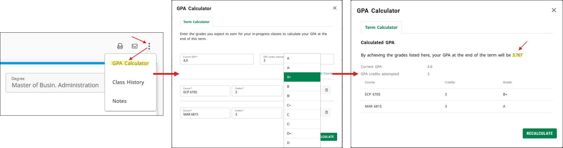Focus the Credits field for MAR 6815
The image size is (563, 148).
coord(256,113)
